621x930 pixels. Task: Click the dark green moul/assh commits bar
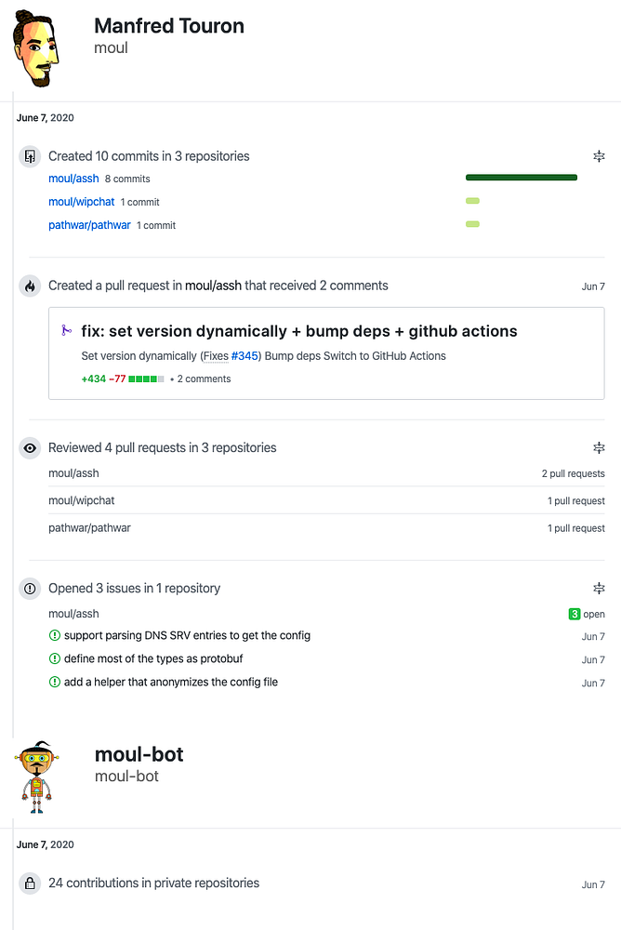pyautogui.click(x=521, y=178)
